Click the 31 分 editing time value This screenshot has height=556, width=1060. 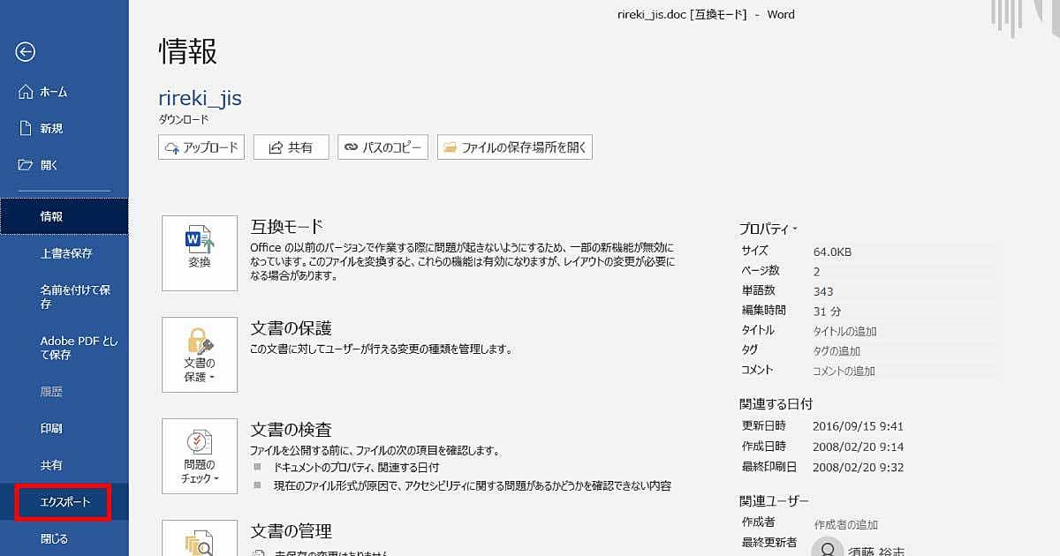pos(827,311)
